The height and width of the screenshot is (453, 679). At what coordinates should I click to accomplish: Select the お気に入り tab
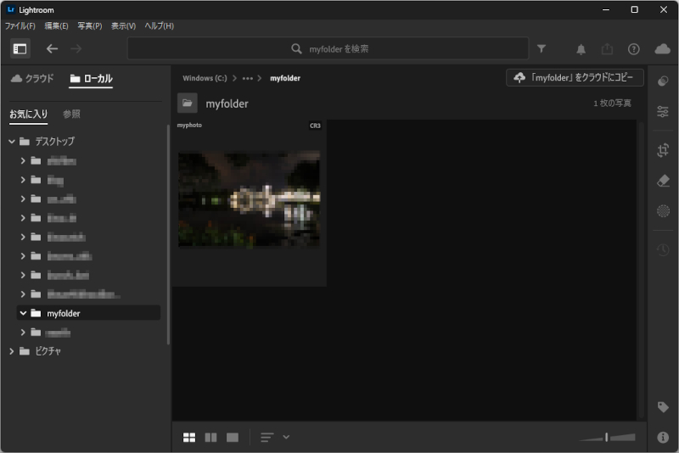pos(29,115)
